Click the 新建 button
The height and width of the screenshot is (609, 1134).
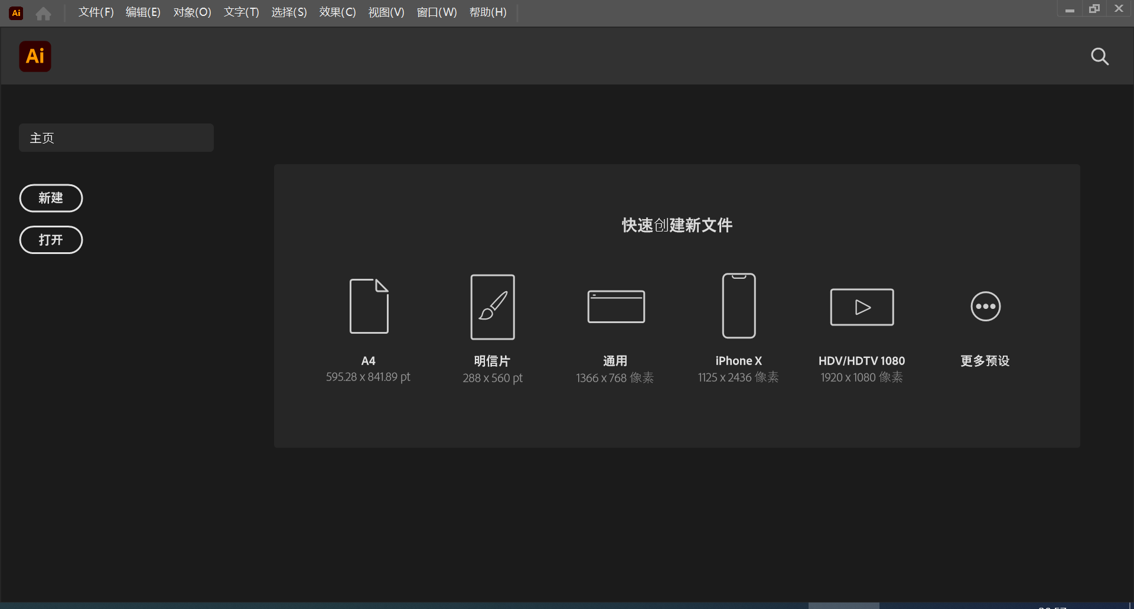51,198
